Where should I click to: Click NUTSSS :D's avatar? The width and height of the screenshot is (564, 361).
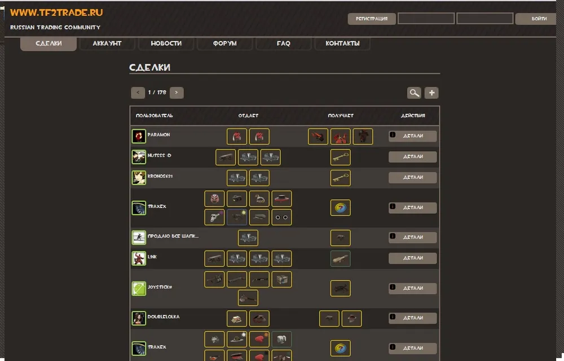tap(139, 157)
